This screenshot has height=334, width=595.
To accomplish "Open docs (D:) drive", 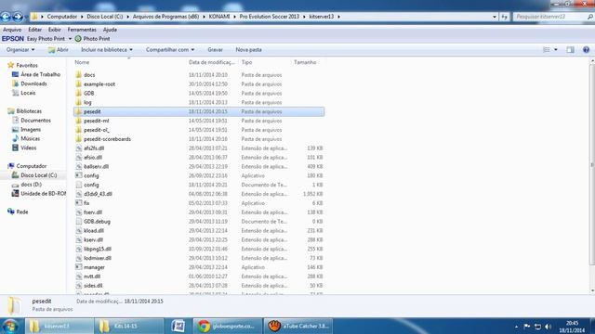I will [x=31, y=185].
